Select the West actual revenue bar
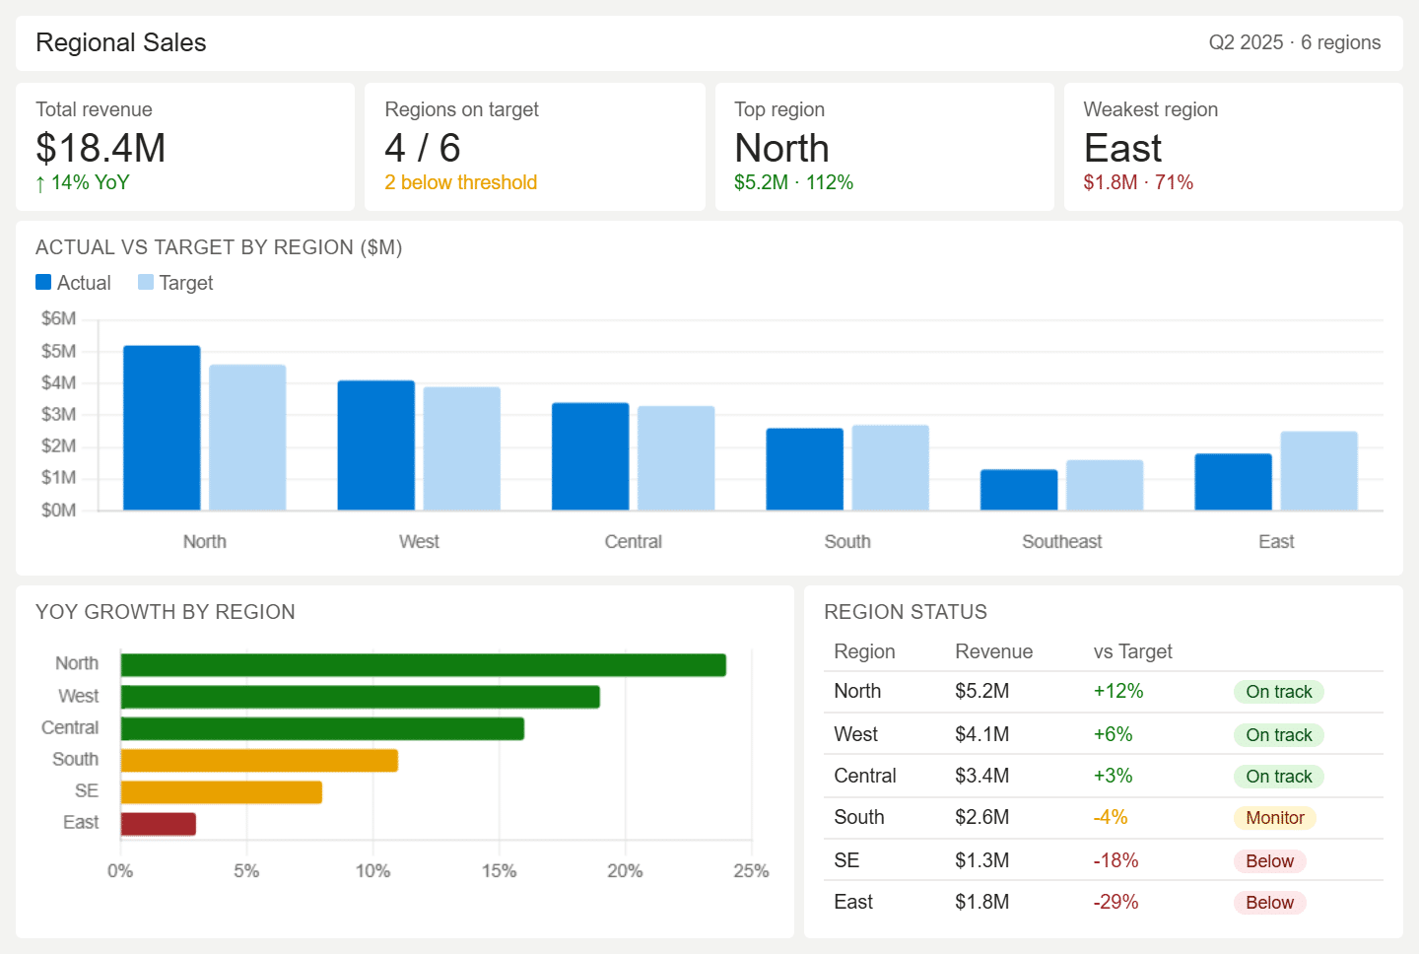 coord(376,445)
